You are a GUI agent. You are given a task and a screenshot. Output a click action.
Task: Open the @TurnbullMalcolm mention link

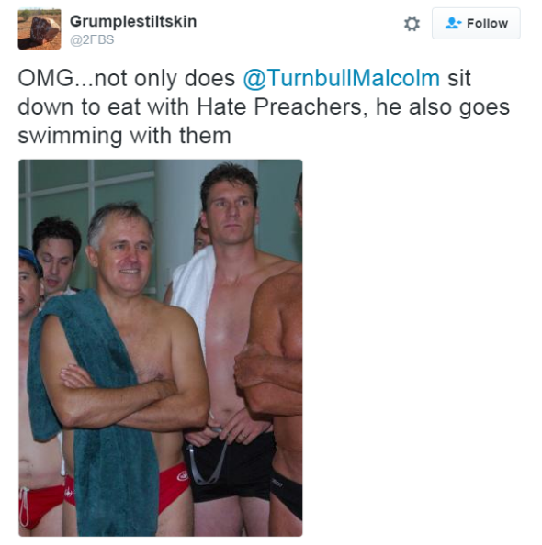click(341, 78)
